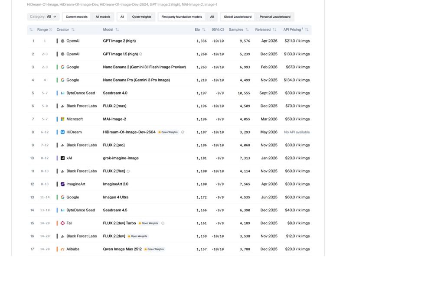Viewport: 444px width, 298px height.
Task: Click Seedream 4.5 model name
Action: 115,210
